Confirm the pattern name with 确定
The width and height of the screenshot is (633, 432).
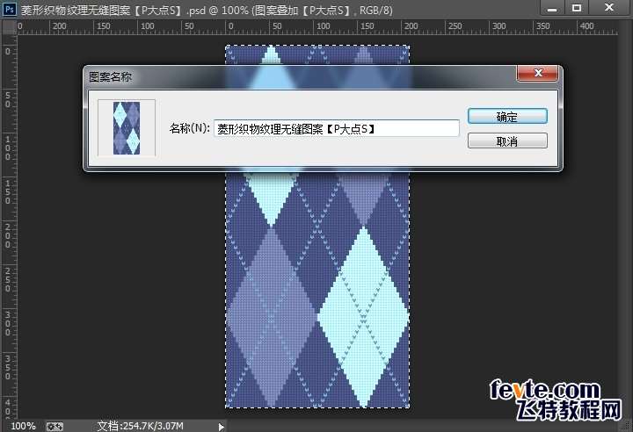[x=507, y=116]
